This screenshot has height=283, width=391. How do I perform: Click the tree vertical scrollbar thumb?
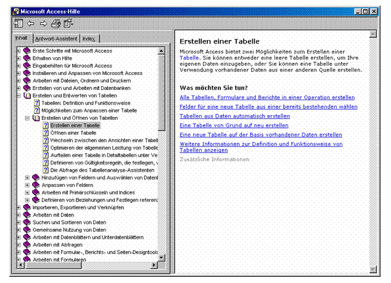(162, 93)
